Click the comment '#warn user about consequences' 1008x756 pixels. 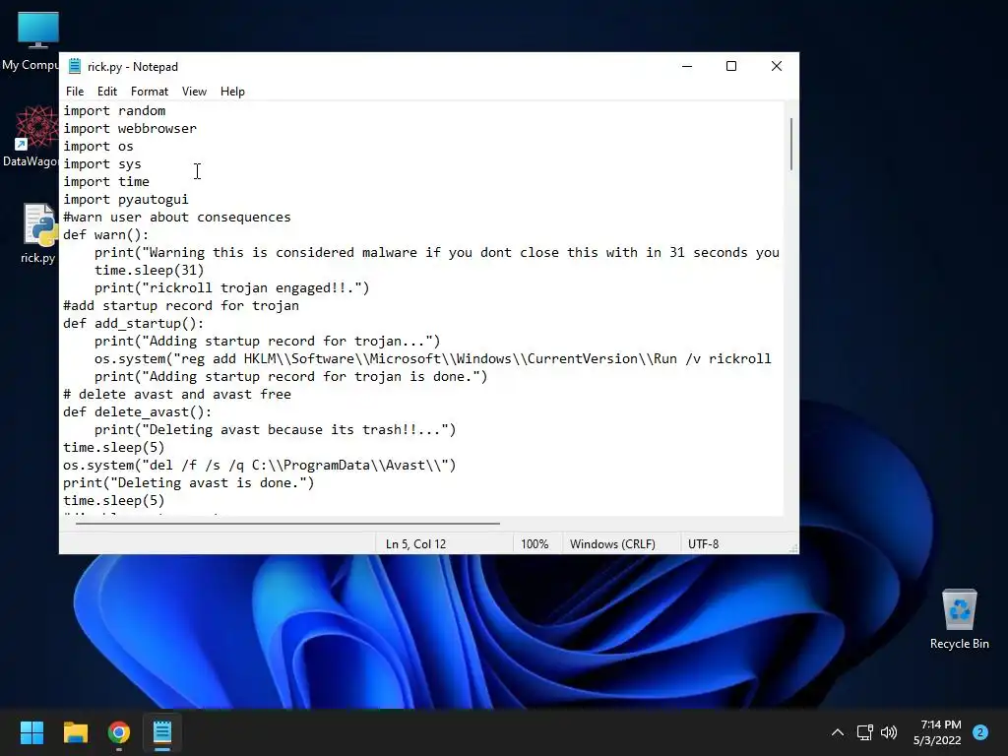click(x=177, y=218)
